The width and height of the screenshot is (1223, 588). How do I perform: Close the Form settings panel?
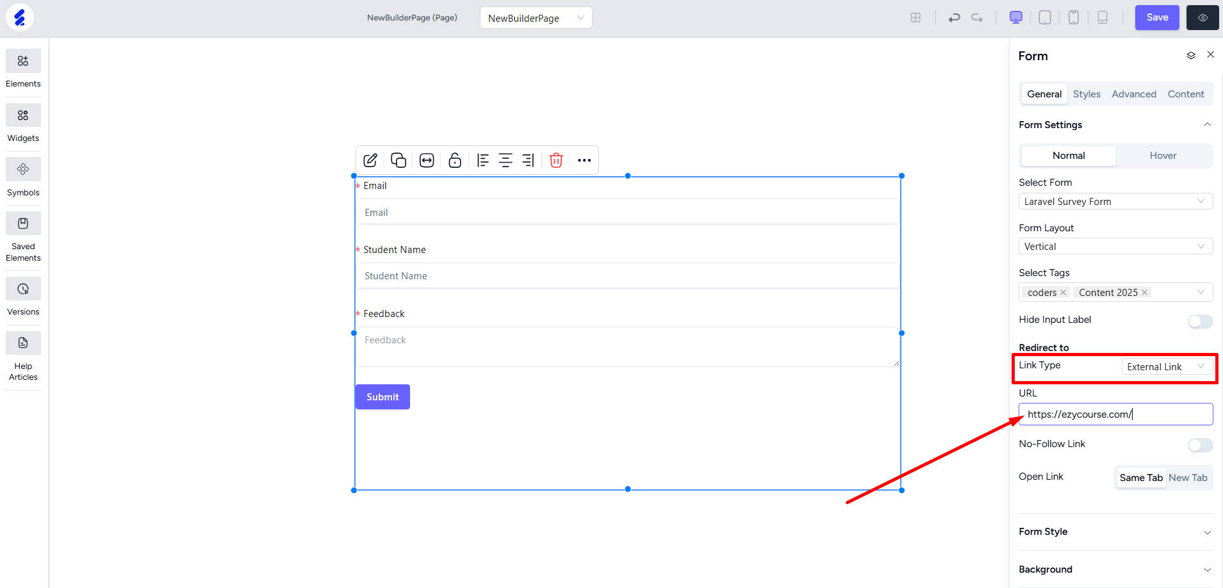pos(1211,54)
